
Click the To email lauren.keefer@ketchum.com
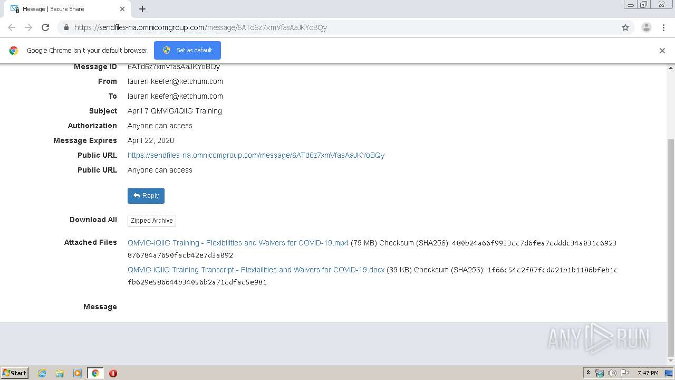(x=175, y=96)
